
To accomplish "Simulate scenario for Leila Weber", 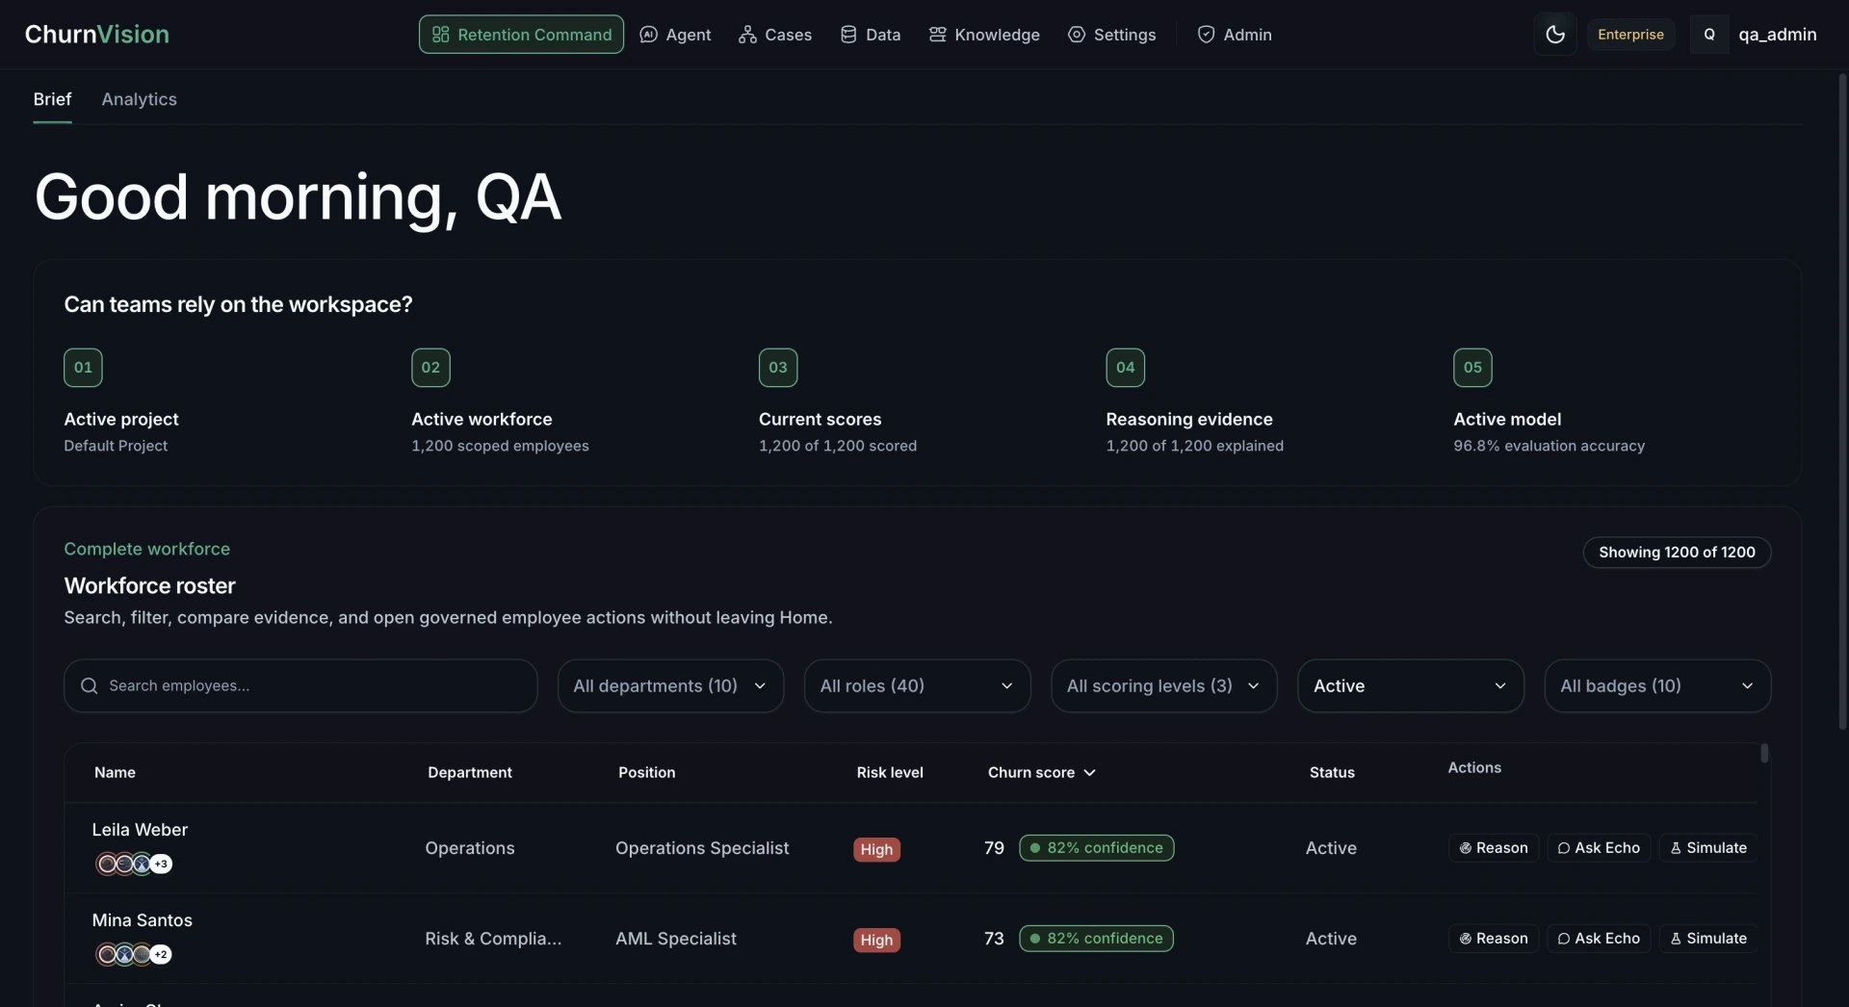I will (x=1708, y=848).
